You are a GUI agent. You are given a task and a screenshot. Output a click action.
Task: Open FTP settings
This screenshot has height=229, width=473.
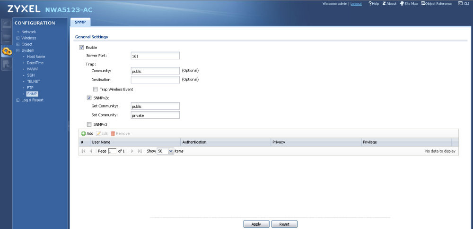(x=30, y=88)
